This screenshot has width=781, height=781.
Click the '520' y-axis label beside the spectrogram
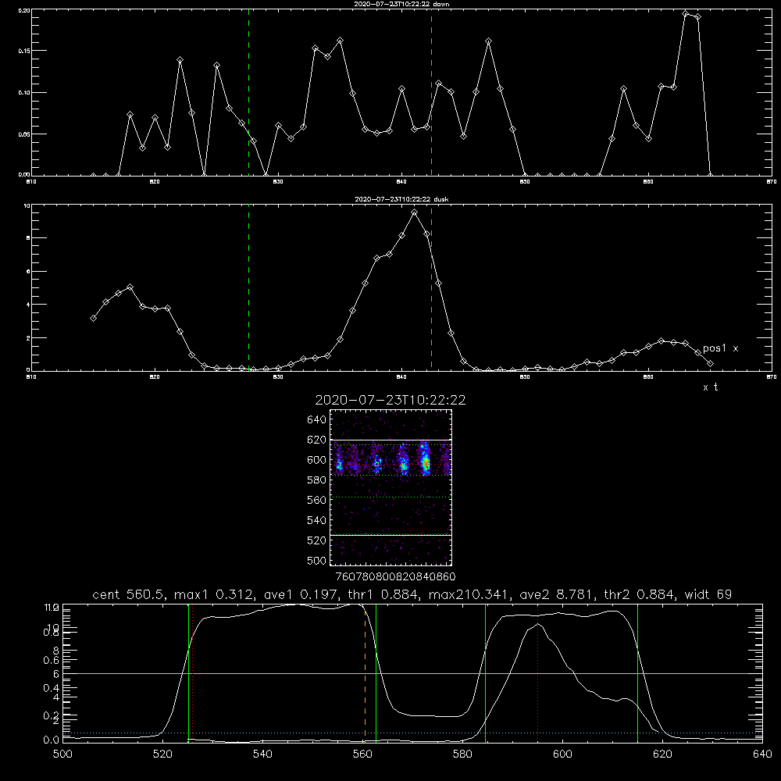317,540
